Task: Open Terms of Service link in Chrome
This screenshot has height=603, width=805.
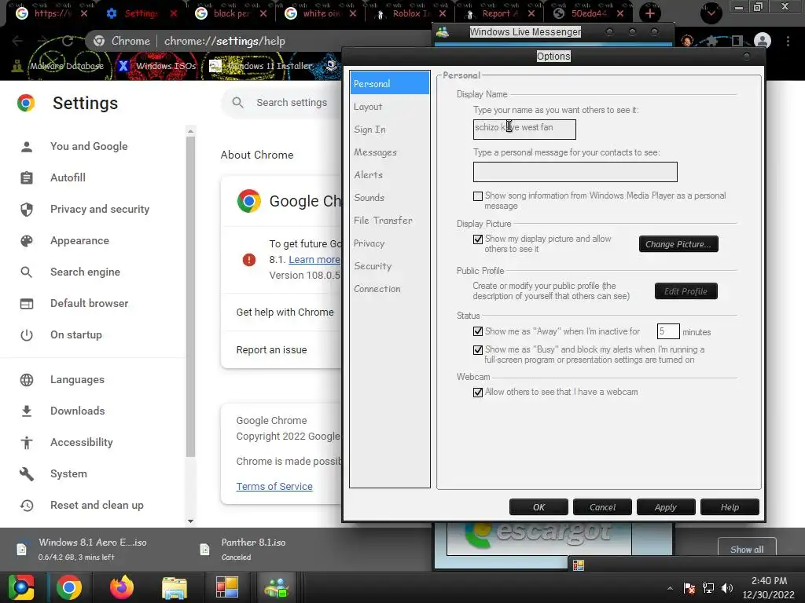Action: pos(274,486)
